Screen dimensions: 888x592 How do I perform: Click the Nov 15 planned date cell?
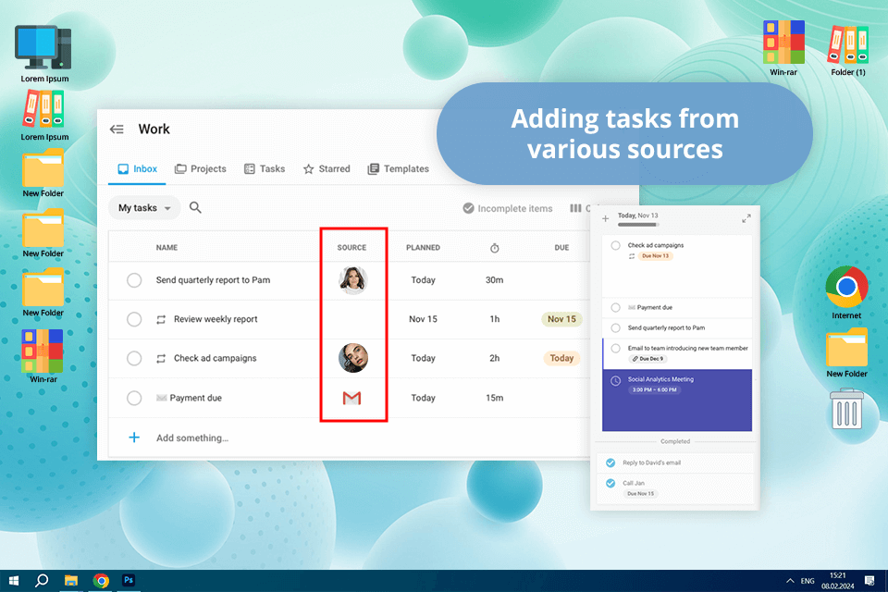pos(423,319)
